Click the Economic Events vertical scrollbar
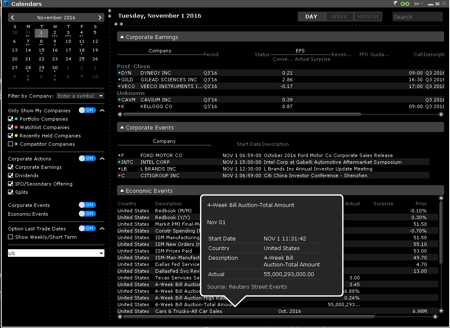This screenshot has height=328, width=450. pos(441,232)
